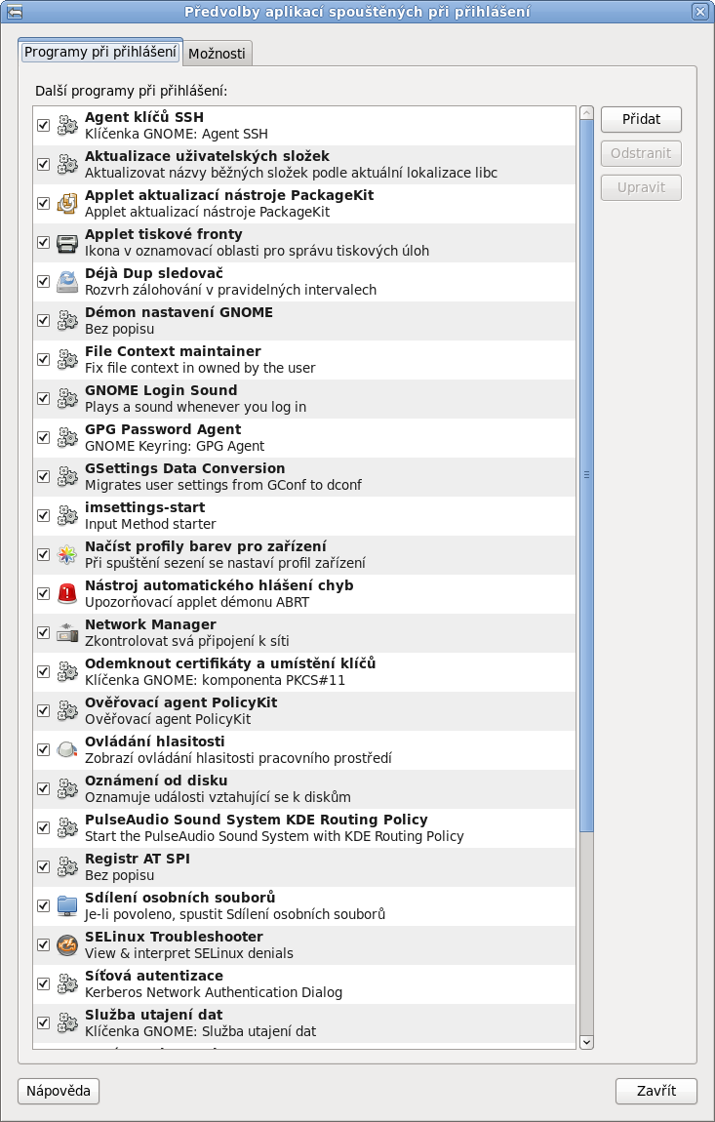Click the Síťová autentizace gear icon
Viewport: 715px width, 1122px height.
pyautogui.click(x=67, y=983)
